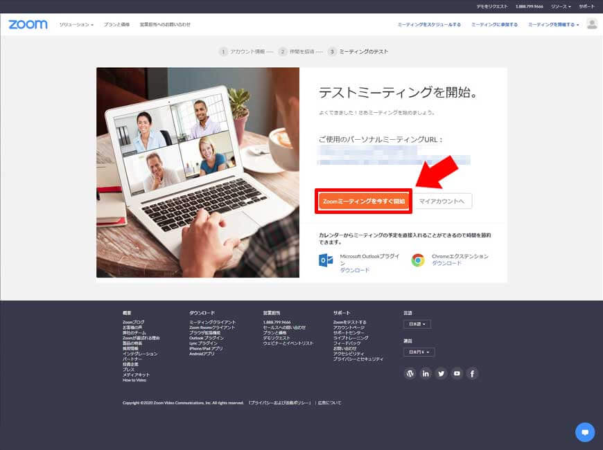The width and height of the screenshot is (603, 450).
Task: Open the プライバシーとセキュリティ footer link
Action: (x=358, y=359)
